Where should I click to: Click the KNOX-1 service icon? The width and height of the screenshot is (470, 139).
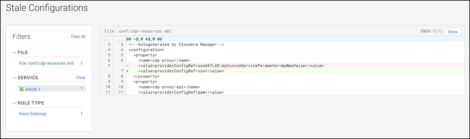(22, 89)
